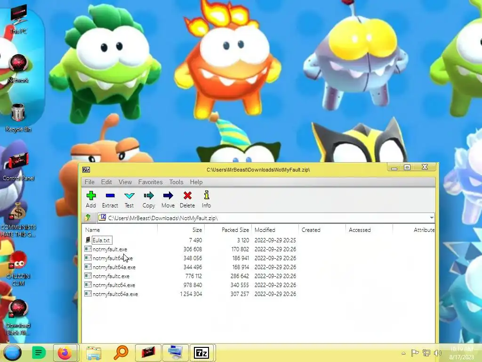
Task: Select the Eula.txt file
Action: click(x=101, y=240)
